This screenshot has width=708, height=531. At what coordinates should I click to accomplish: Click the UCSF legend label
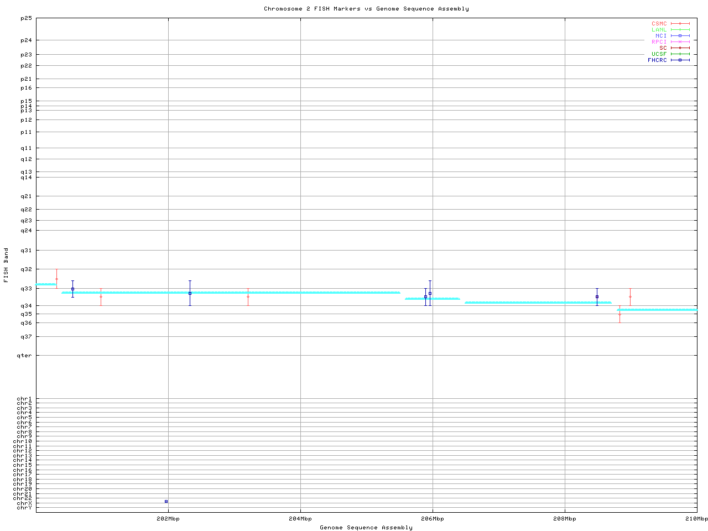tap(659, 54)
